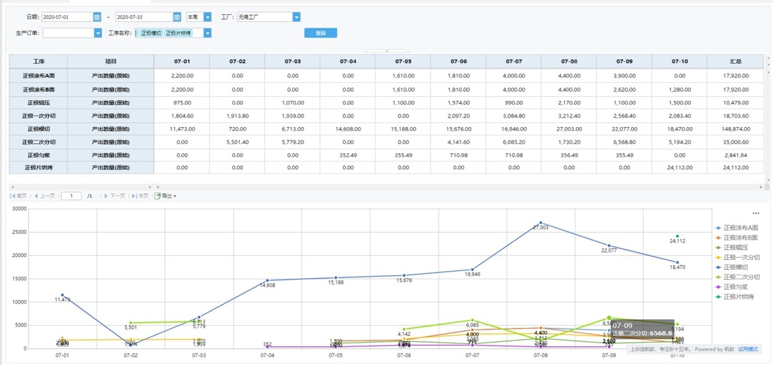
Task: Click the 工序 column header
Action: (x=38, y=61)
